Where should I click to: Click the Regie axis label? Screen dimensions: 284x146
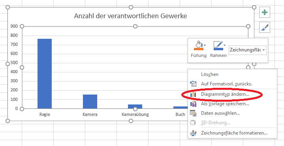(x=45, y=115)
